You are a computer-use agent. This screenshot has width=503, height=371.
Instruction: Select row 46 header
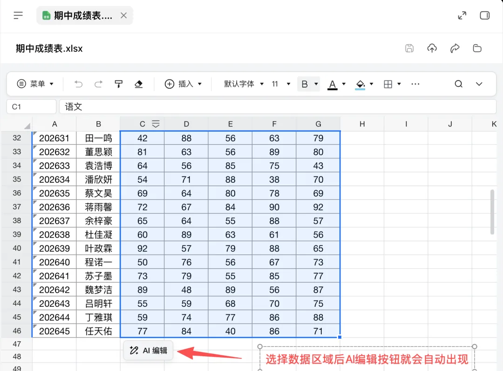click(x=17, y=331)
